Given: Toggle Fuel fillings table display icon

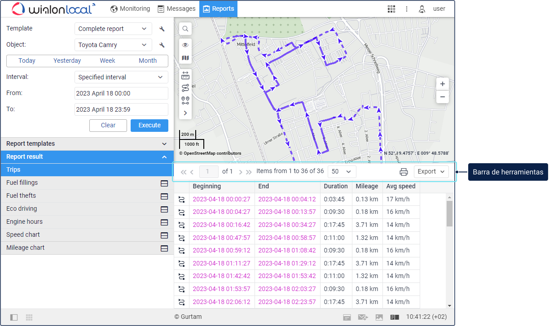Looking at the screenshot, I should (164, 183).
